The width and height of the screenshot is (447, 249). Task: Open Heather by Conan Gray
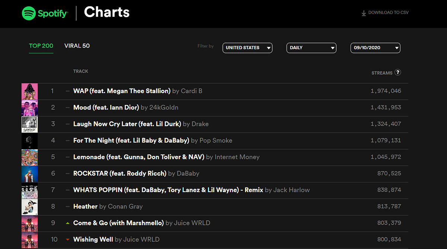[x=85, y=207]
